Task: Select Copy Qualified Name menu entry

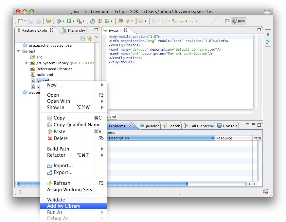Action: pos(77,125)
